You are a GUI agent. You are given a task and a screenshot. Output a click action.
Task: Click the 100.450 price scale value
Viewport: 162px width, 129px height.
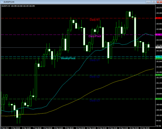[159, 105]
